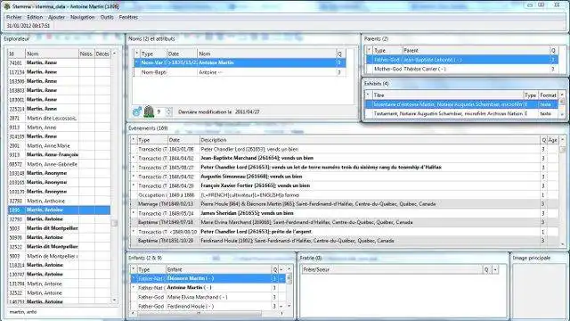Viewport: 570px width, 321px height.
Task: Click the Format column header in Exhibits
Action: pyautogui.click(x=549, y=95)
